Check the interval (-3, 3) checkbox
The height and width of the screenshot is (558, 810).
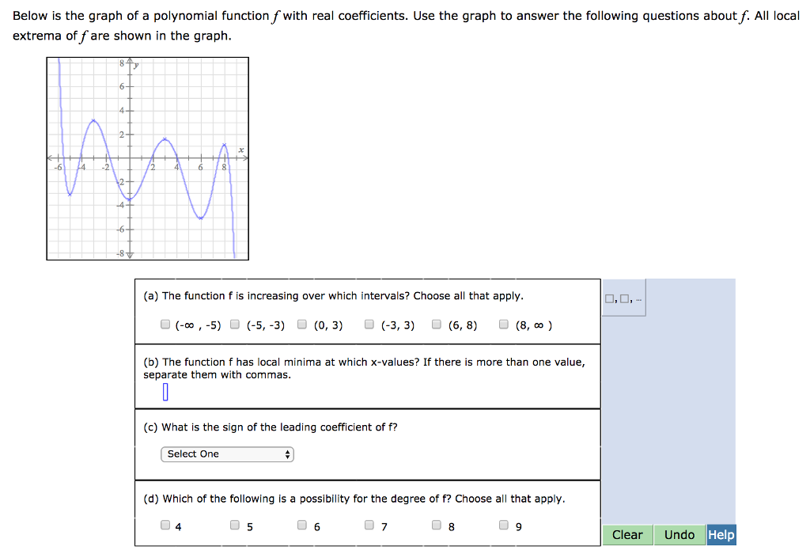(x=369, y=324)
